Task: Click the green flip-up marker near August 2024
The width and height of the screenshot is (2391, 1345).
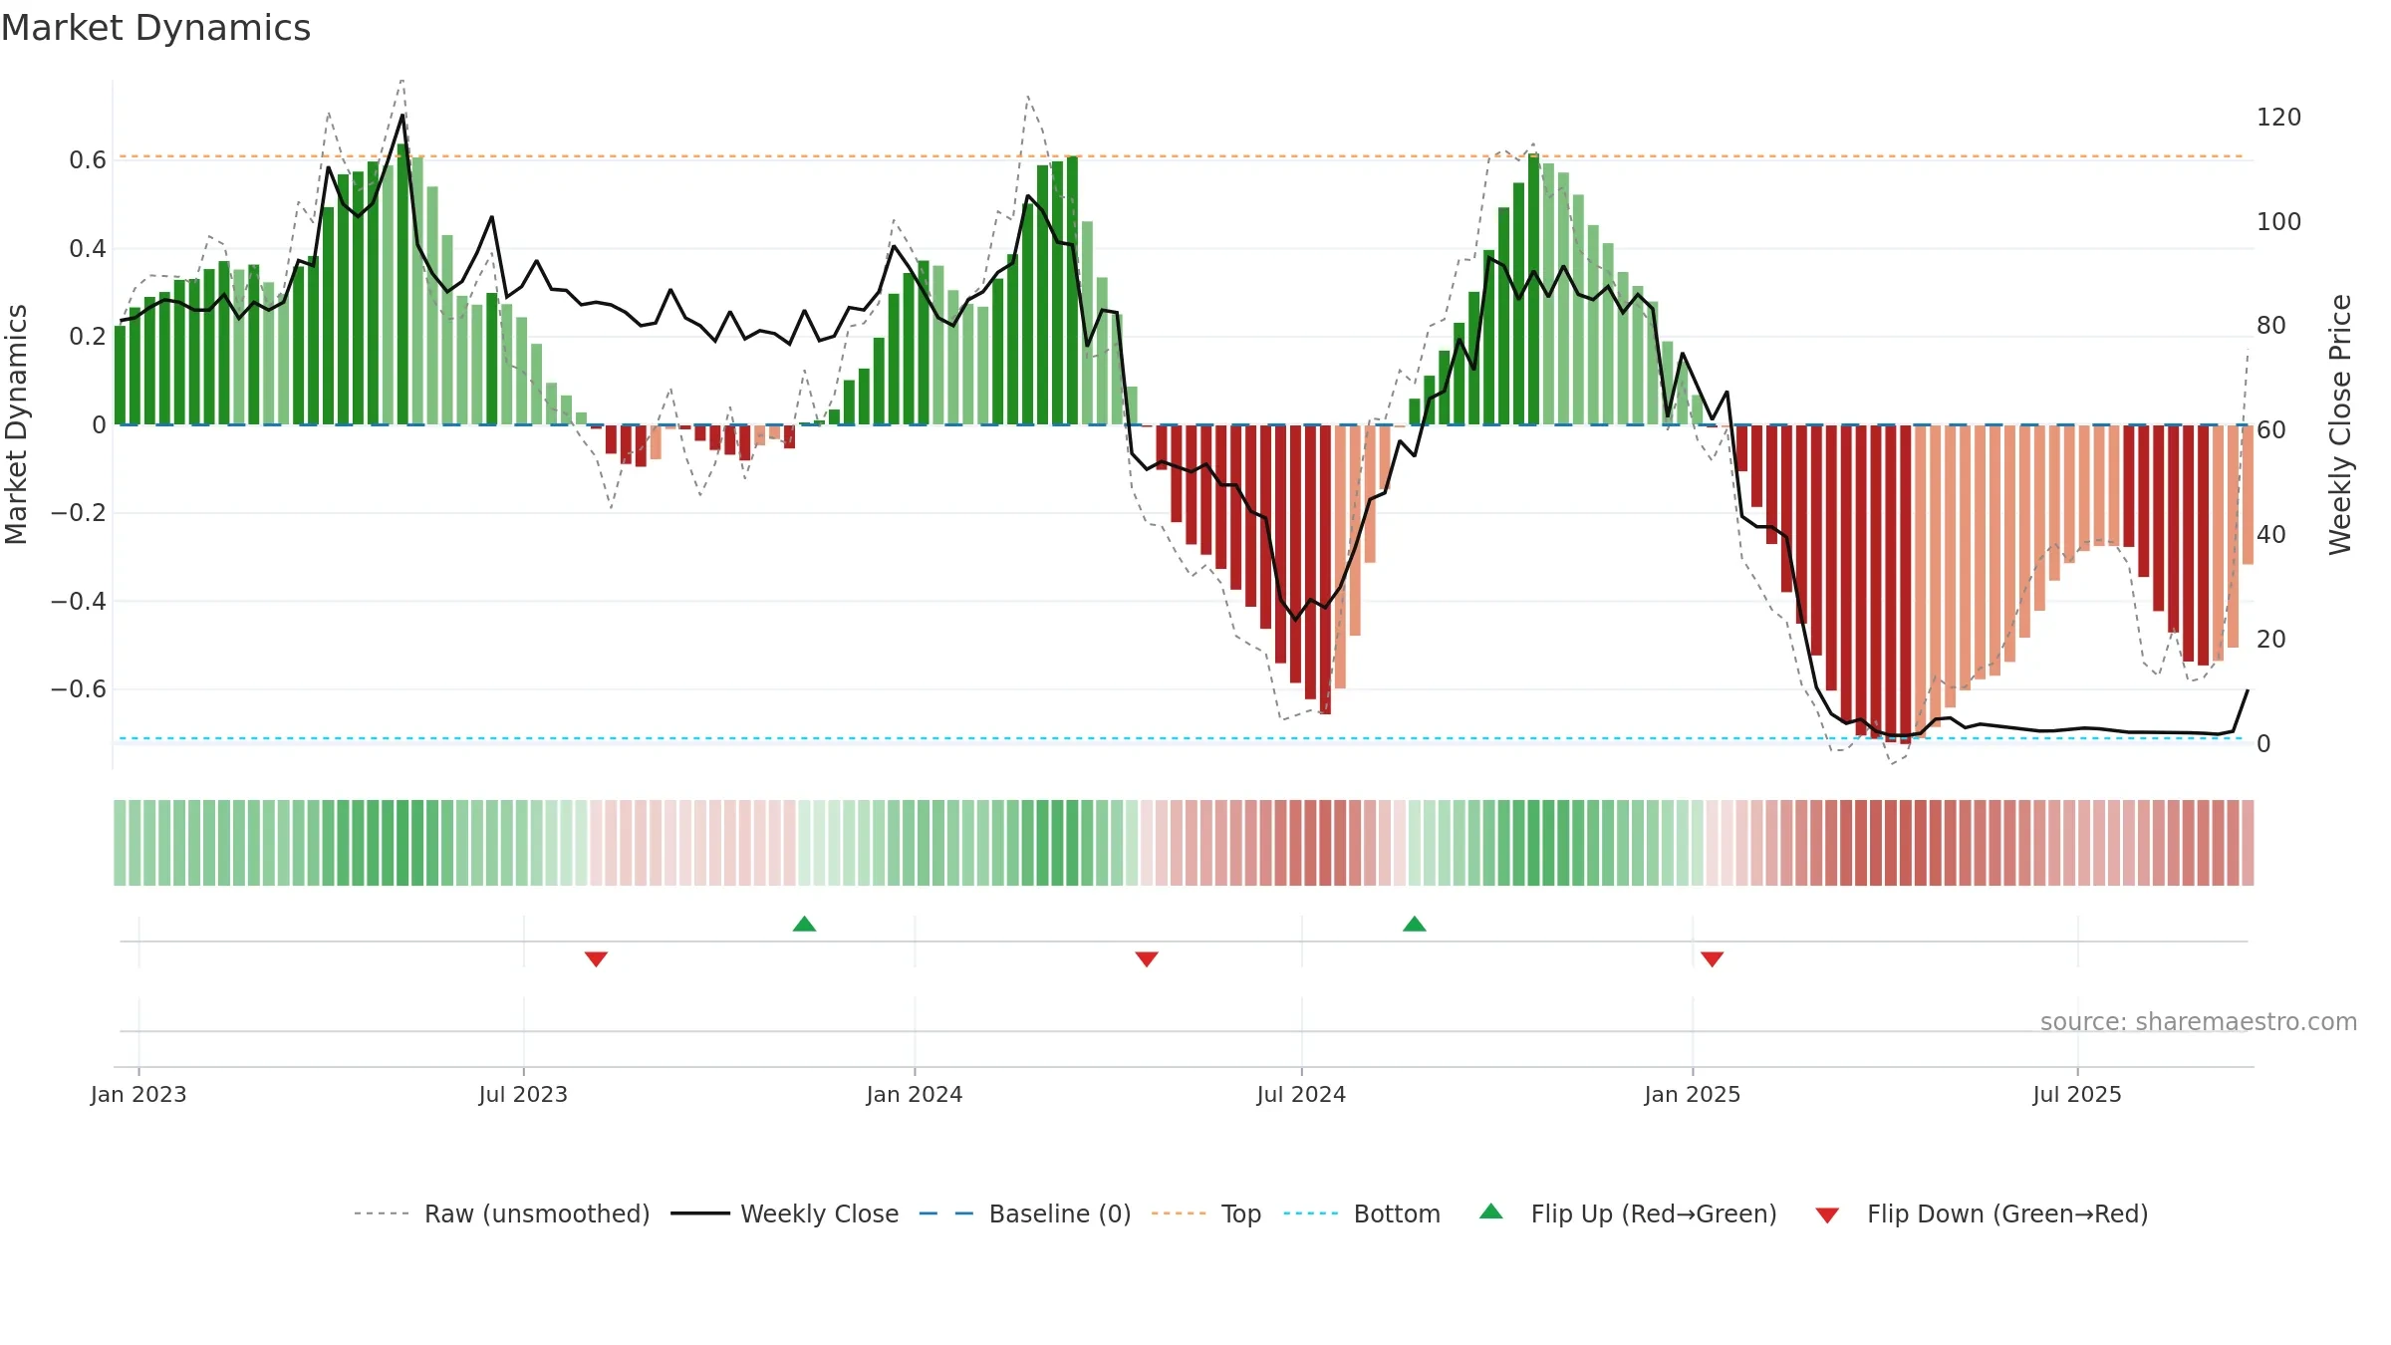Action: pos(1415,924)
